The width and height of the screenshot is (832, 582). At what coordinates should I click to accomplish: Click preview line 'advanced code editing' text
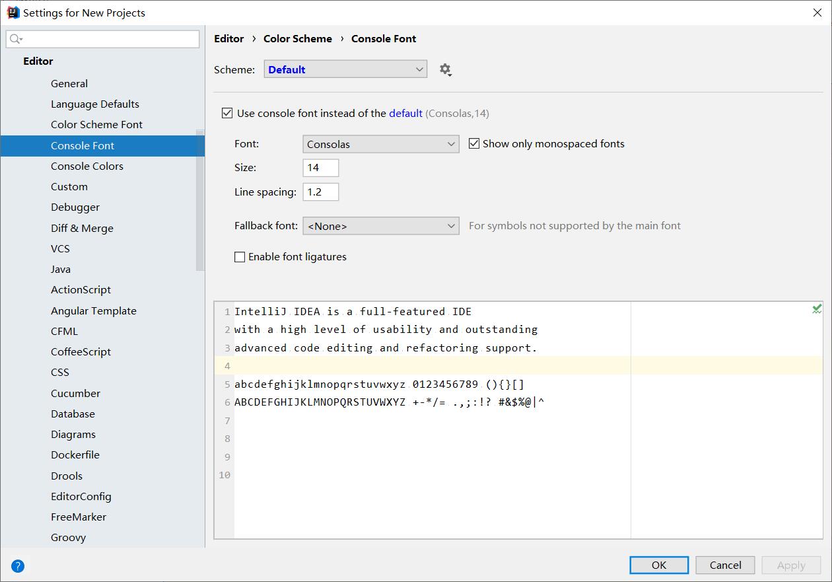[x=386, y=348]
